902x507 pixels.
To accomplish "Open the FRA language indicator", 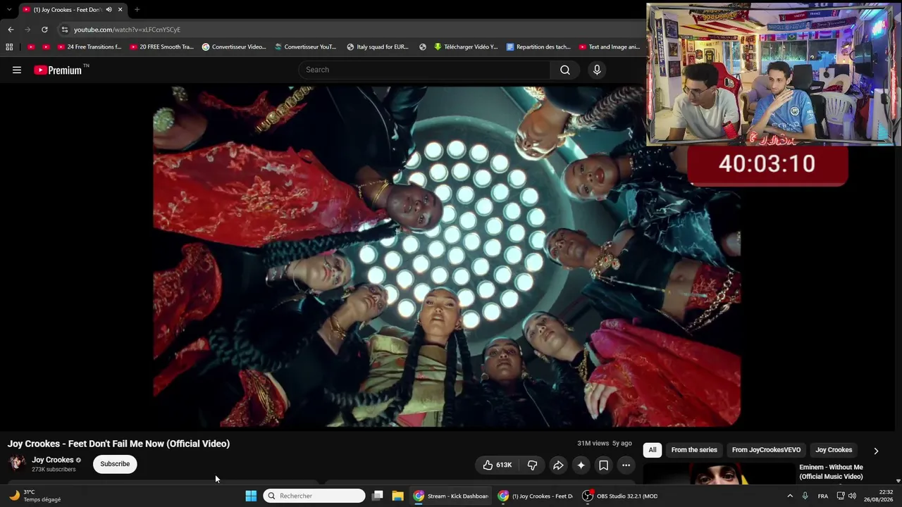I will (x=823, y=496).
